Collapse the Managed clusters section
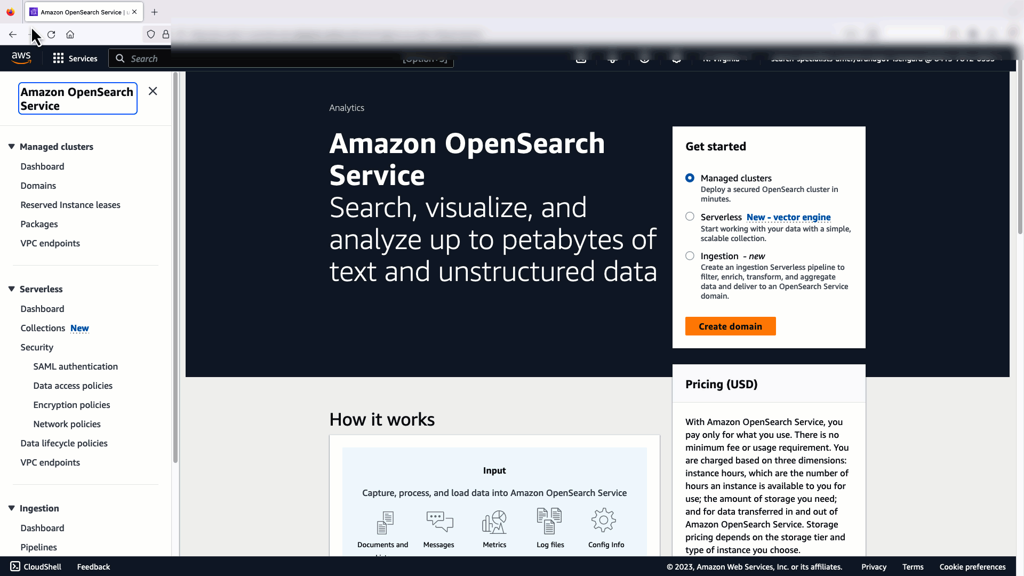Screen dimensions: 1024x576 point(11,147)
